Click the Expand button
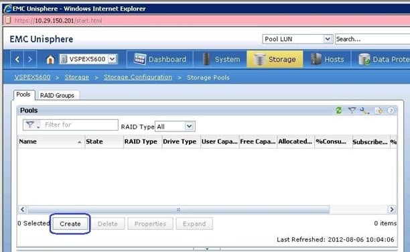 (x=194, y=224)
